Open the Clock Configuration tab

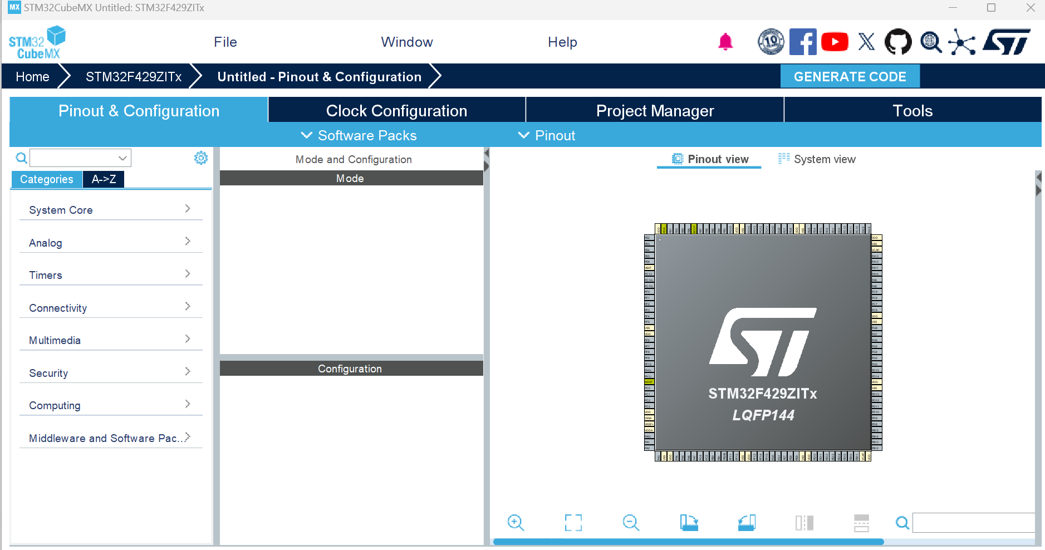click(396, 110)
